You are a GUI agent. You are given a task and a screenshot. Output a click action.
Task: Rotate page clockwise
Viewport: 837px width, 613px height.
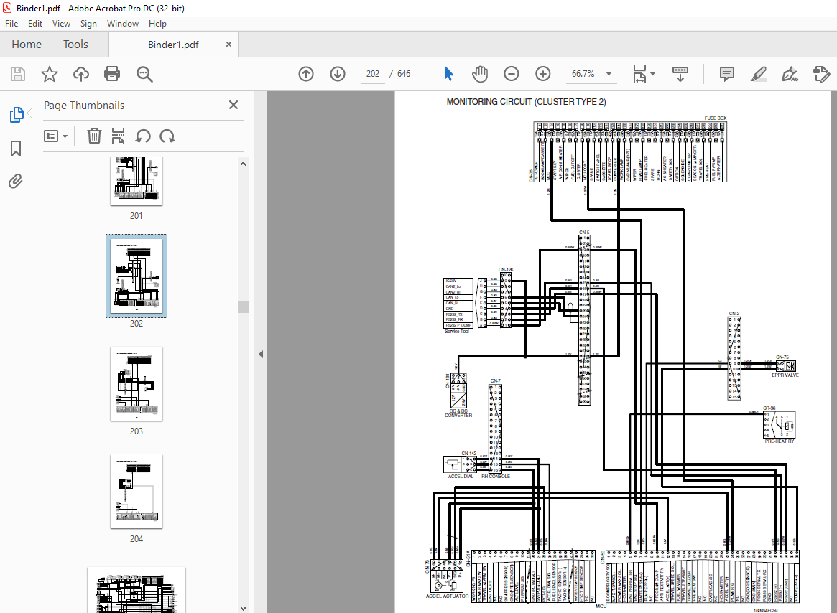coord(167,136)
